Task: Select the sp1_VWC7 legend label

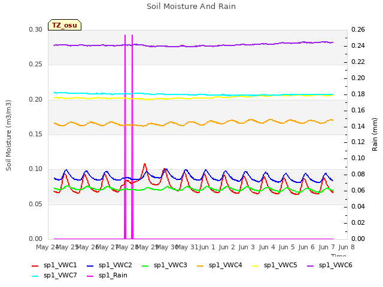Action: click(60, 276)
